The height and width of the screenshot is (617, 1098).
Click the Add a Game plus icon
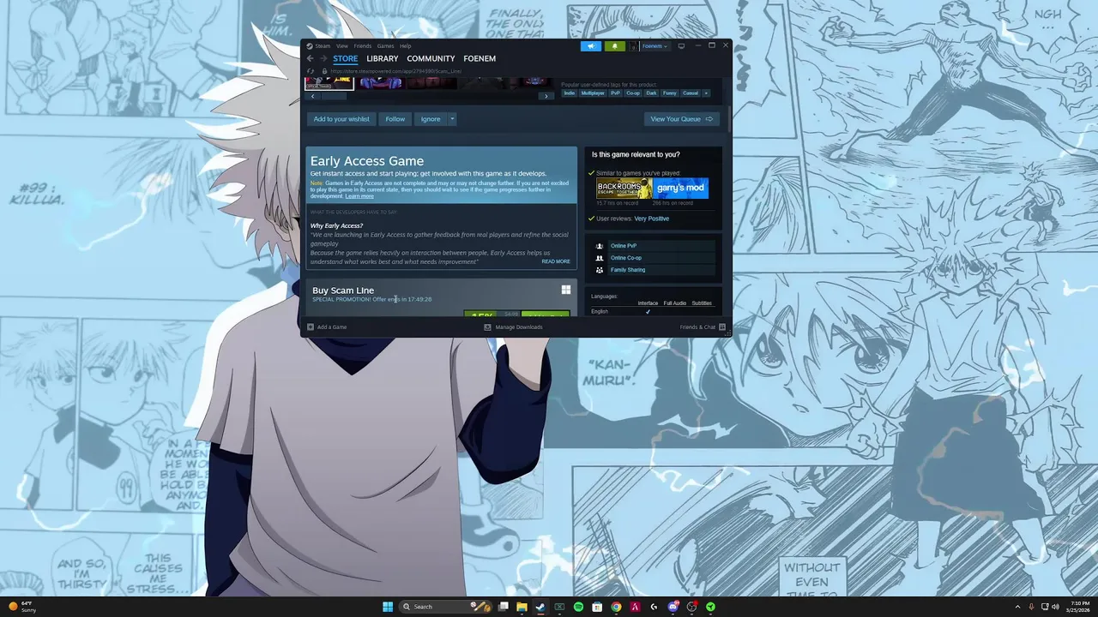pyautogui.click(x=311, y=326)
